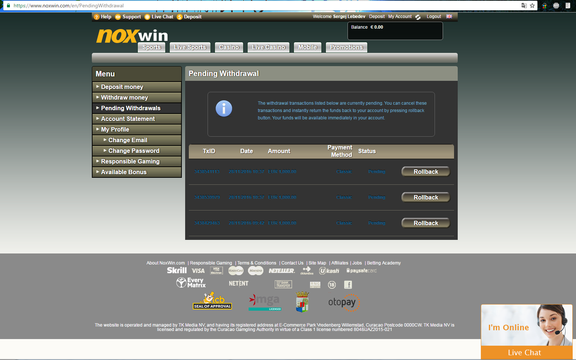Screen dimensions: 576x360
Task: Select Withdraw money in the menu
Action: [137, 98]
